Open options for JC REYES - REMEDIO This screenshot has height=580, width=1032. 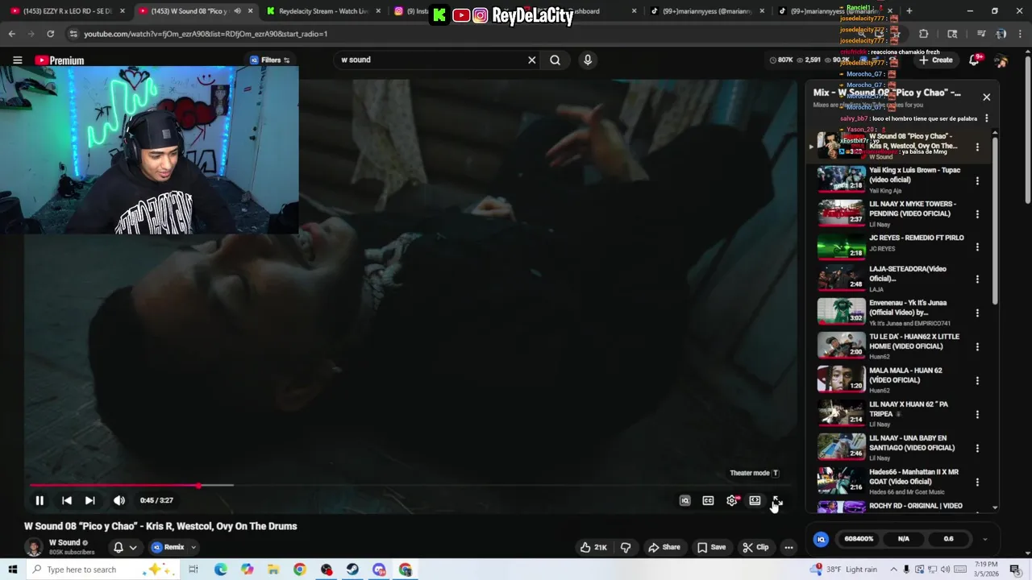tap(977, 247)
